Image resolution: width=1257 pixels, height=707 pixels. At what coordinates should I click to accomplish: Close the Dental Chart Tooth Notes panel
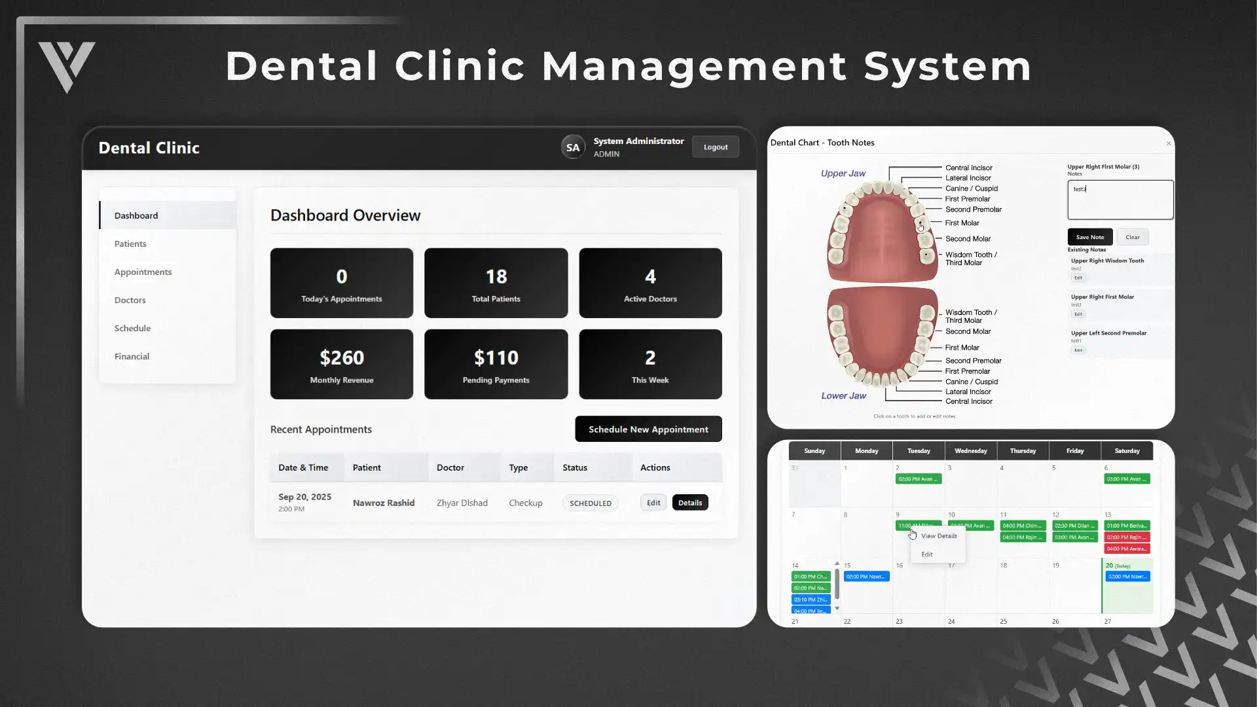pyautogui.click(x=1167, y=143)
